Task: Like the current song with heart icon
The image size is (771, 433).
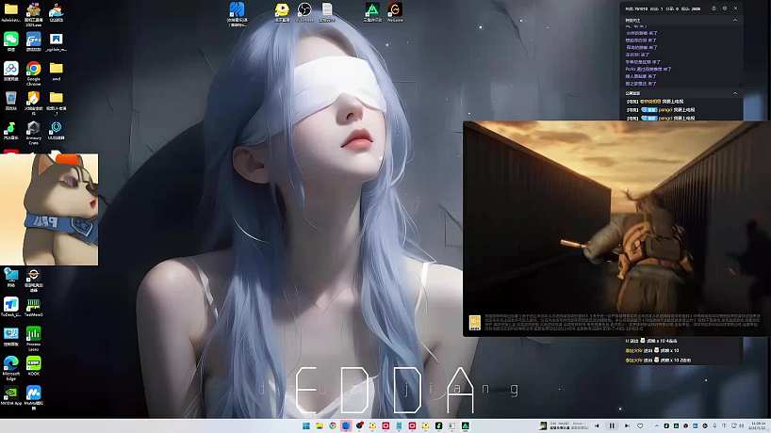Action: (x=640, y=425)
